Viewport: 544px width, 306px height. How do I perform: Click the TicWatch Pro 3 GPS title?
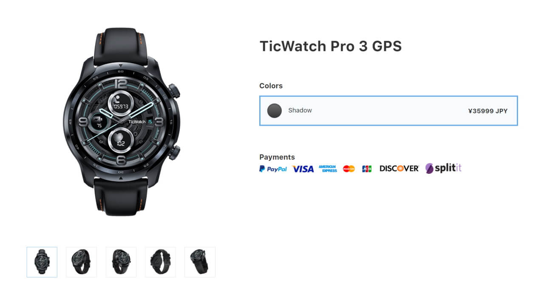[331, 46]
